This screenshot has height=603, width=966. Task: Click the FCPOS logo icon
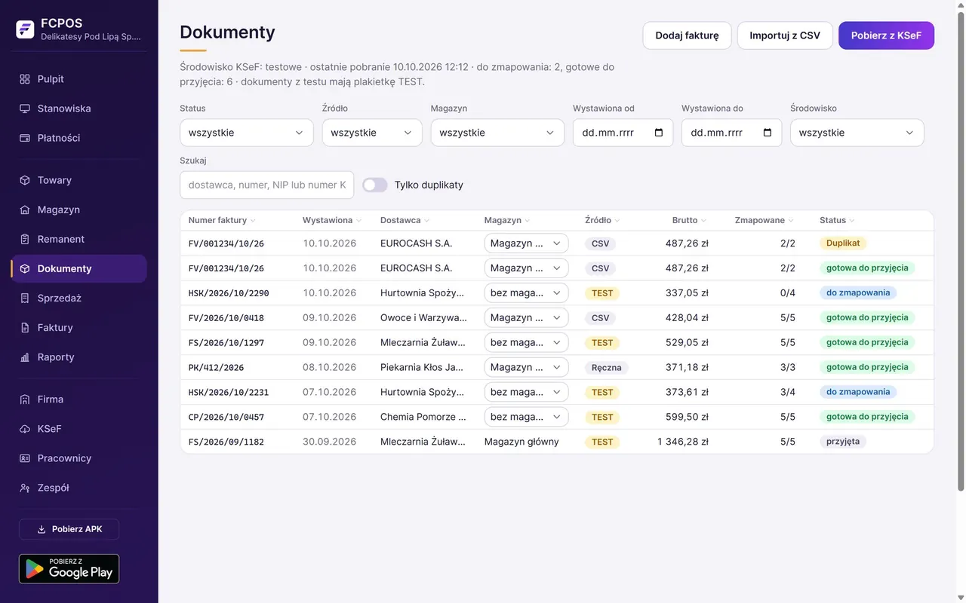(x=25, y=29)
